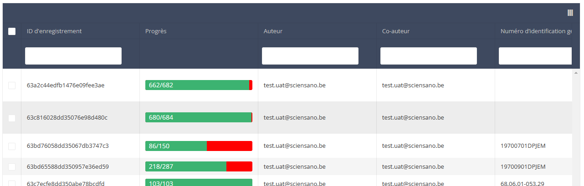Screen dimensions: 584x186
Task: Click the Numéro d'identification filter box
Action: point(535,56)
